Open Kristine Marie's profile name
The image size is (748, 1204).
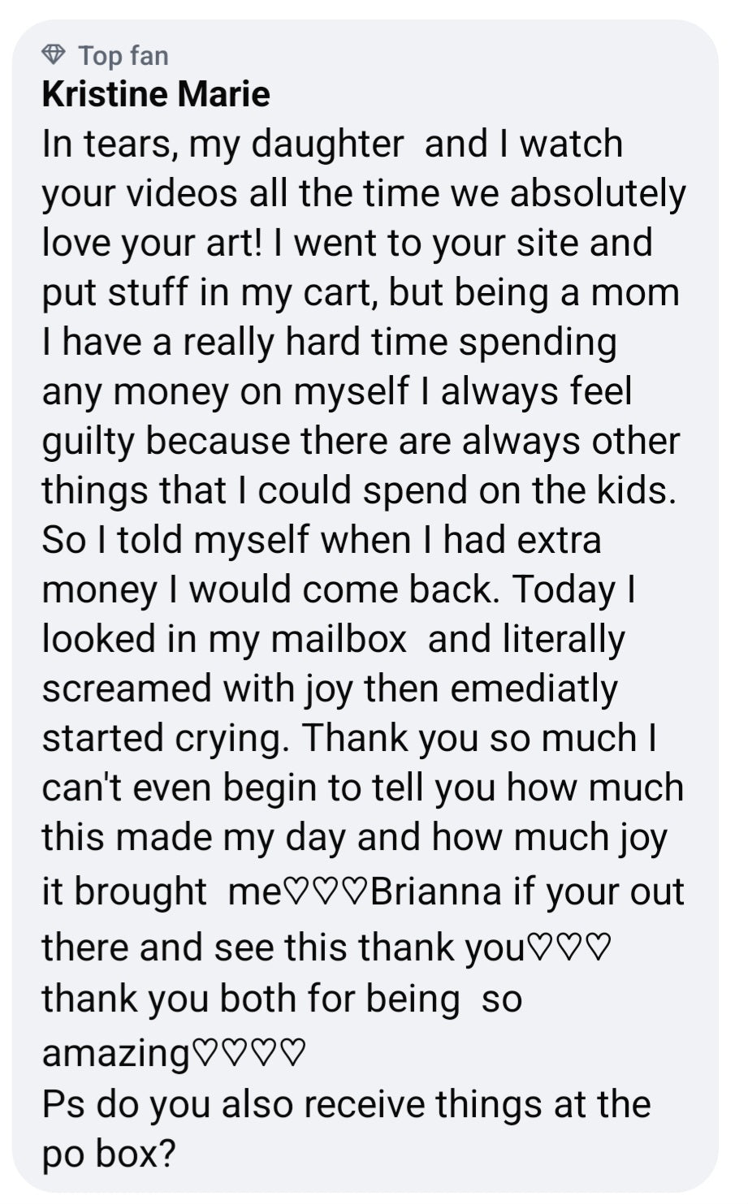[x=155, y=94]
